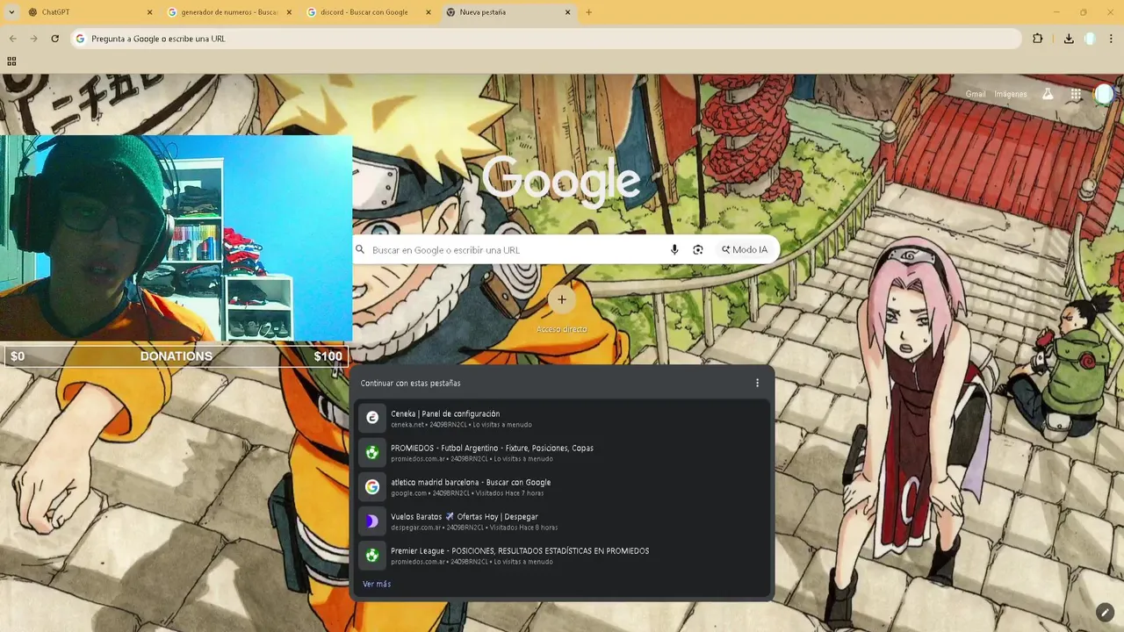Click the Ceneka favicon icon
The image size is (1124, 632).
click(372, 418)
